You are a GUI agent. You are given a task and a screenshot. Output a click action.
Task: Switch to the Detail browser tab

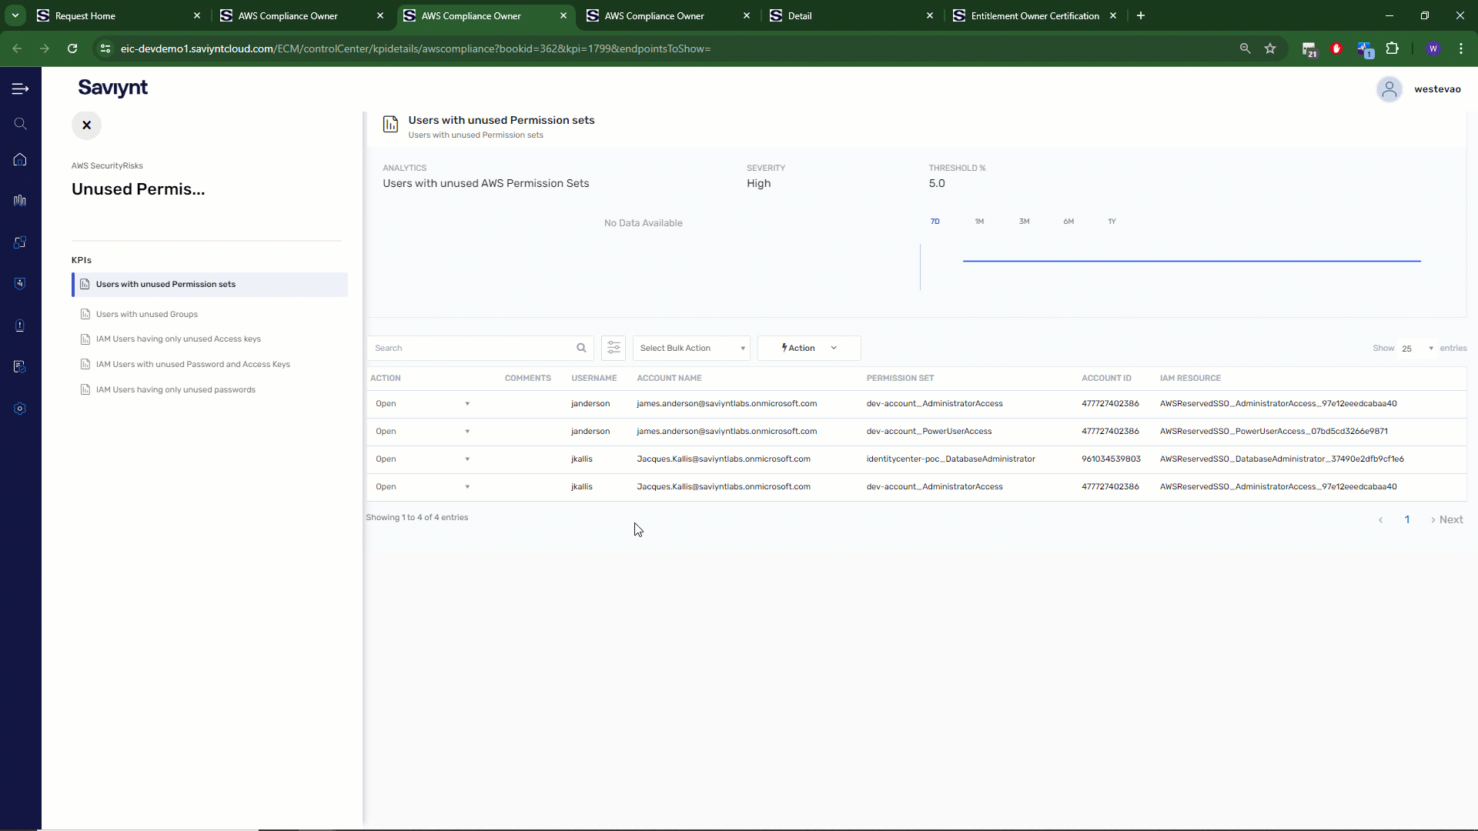click(x=851, y=15)
